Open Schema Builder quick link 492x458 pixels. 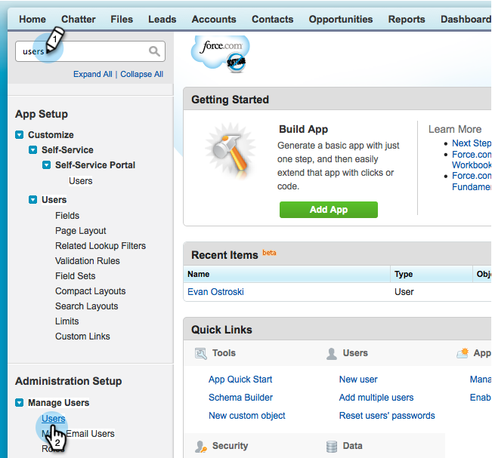coord(240,398)
